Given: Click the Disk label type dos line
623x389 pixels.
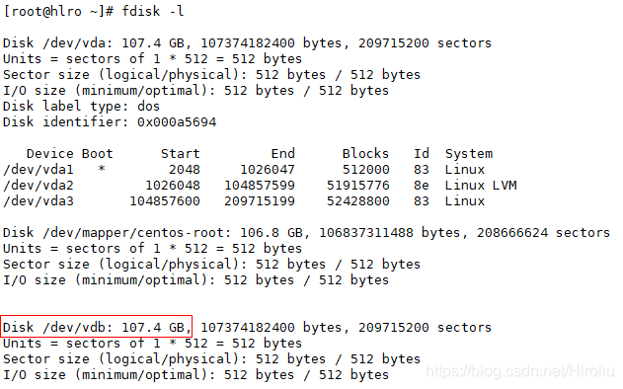Looking at the screenshot, I should click(x=81, y=106).
